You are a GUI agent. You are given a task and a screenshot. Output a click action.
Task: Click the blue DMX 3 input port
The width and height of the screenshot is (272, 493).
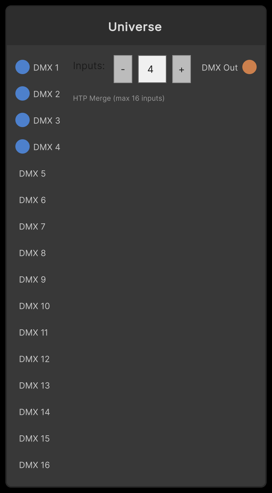[x=23, y=120]
